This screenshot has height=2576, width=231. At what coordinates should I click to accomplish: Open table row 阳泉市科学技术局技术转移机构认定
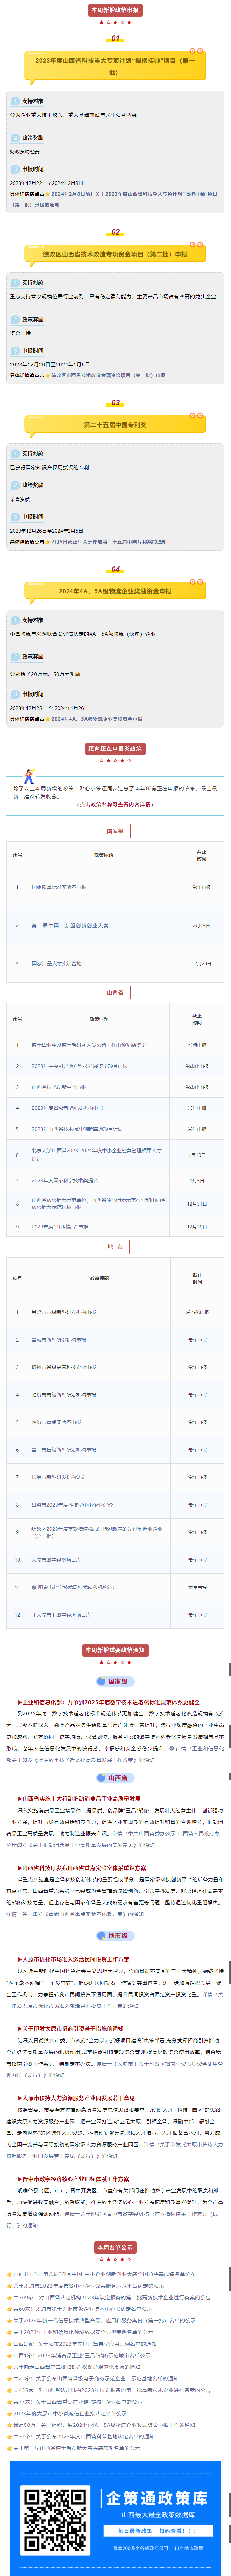tap(115, 1587)
